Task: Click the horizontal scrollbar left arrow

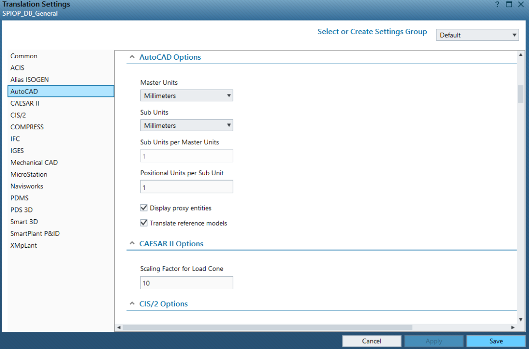Action: click(x=119, y=327)
